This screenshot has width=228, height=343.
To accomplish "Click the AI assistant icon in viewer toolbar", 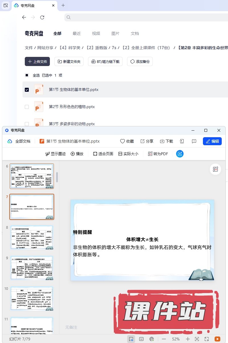I will 180,154.
